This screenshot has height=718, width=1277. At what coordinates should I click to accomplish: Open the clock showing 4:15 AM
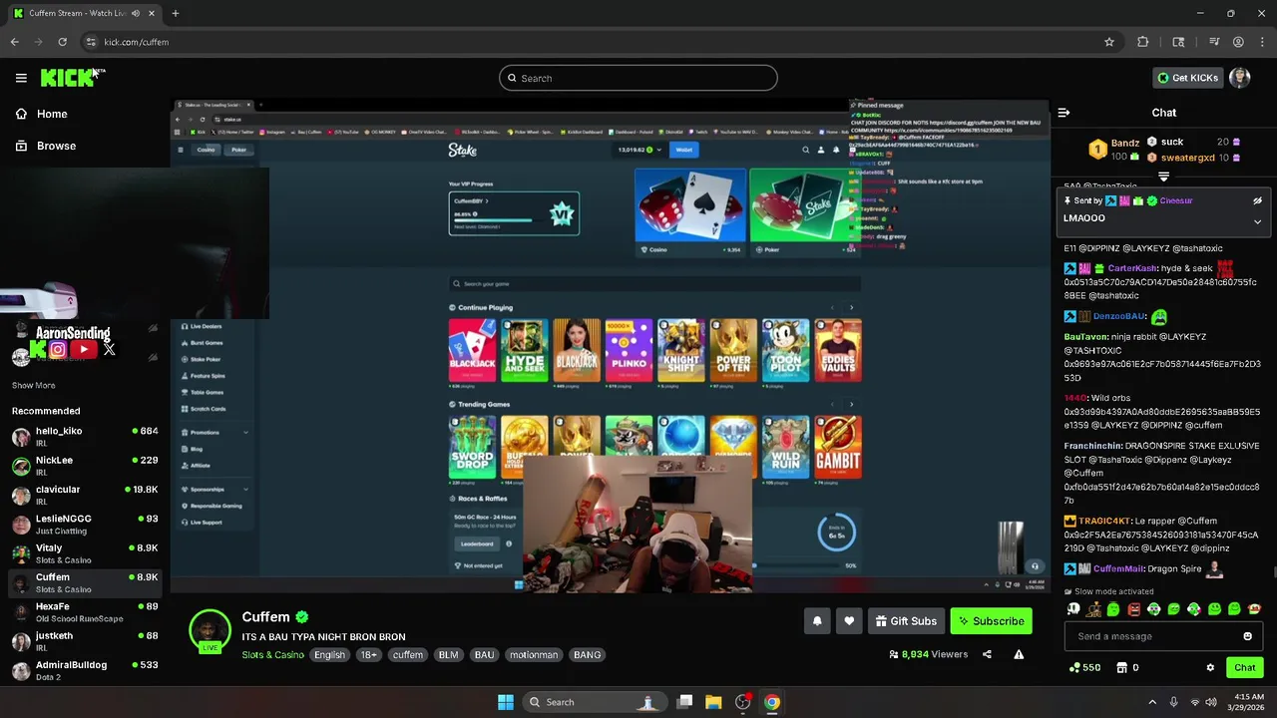tap(1248, 702)
